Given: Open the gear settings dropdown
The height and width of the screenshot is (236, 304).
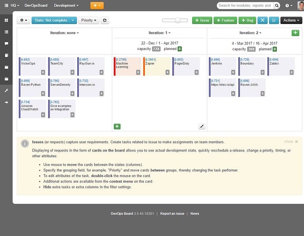Looking at the screenshot, I should [24, 20].
